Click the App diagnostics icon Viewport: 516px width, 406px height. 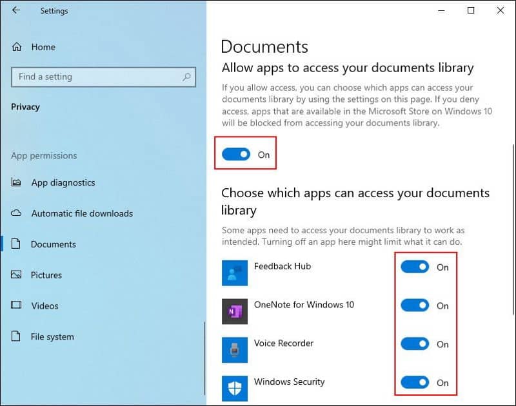(x=17, y=182)
